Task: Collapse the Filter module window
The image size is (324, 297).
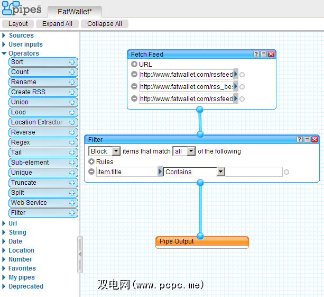Action: (307, 139)
